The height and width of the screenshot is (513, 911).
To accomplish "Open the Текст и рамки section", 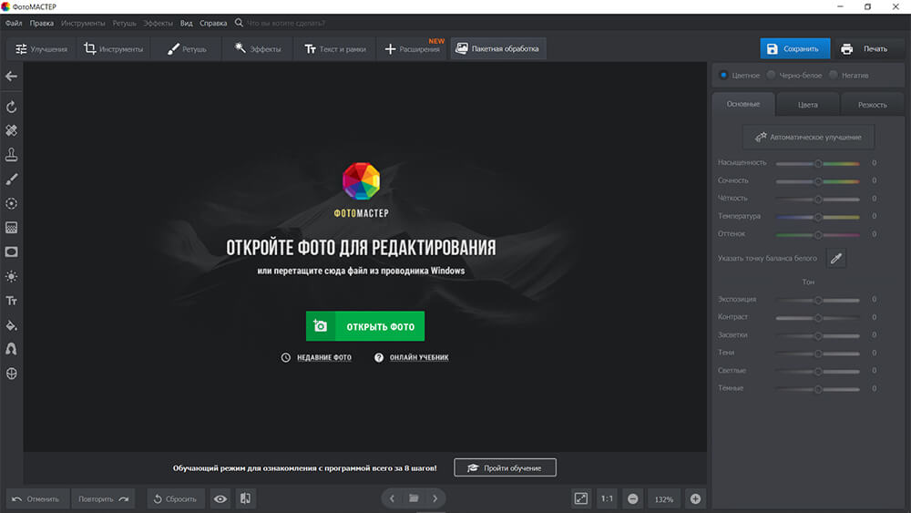I will point(335,49).
